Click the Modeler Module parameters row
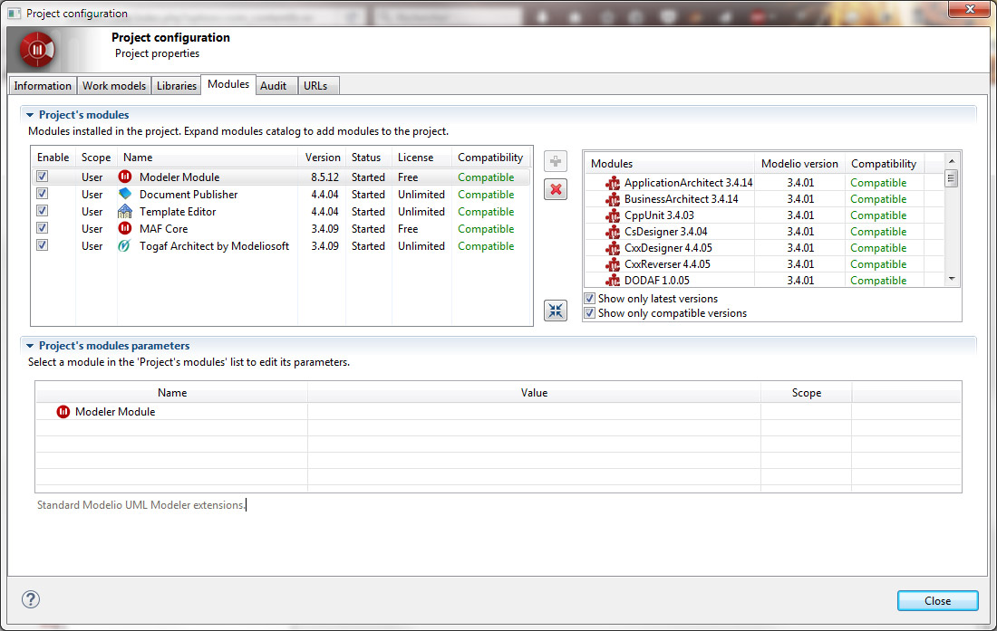 498,411
